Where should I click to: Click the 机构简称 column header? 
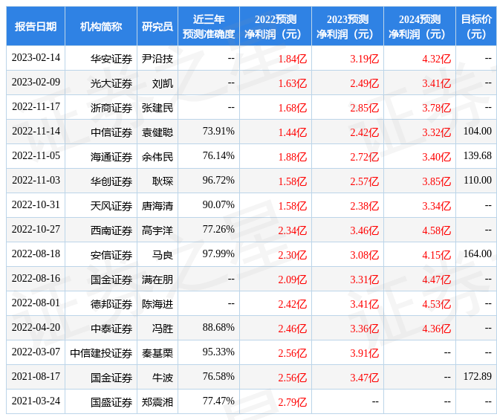point(101,26)
